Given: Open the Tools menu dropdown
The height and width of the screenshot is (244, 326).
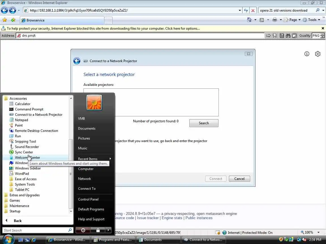Looking at the screenshot, I should click(311, 20).
